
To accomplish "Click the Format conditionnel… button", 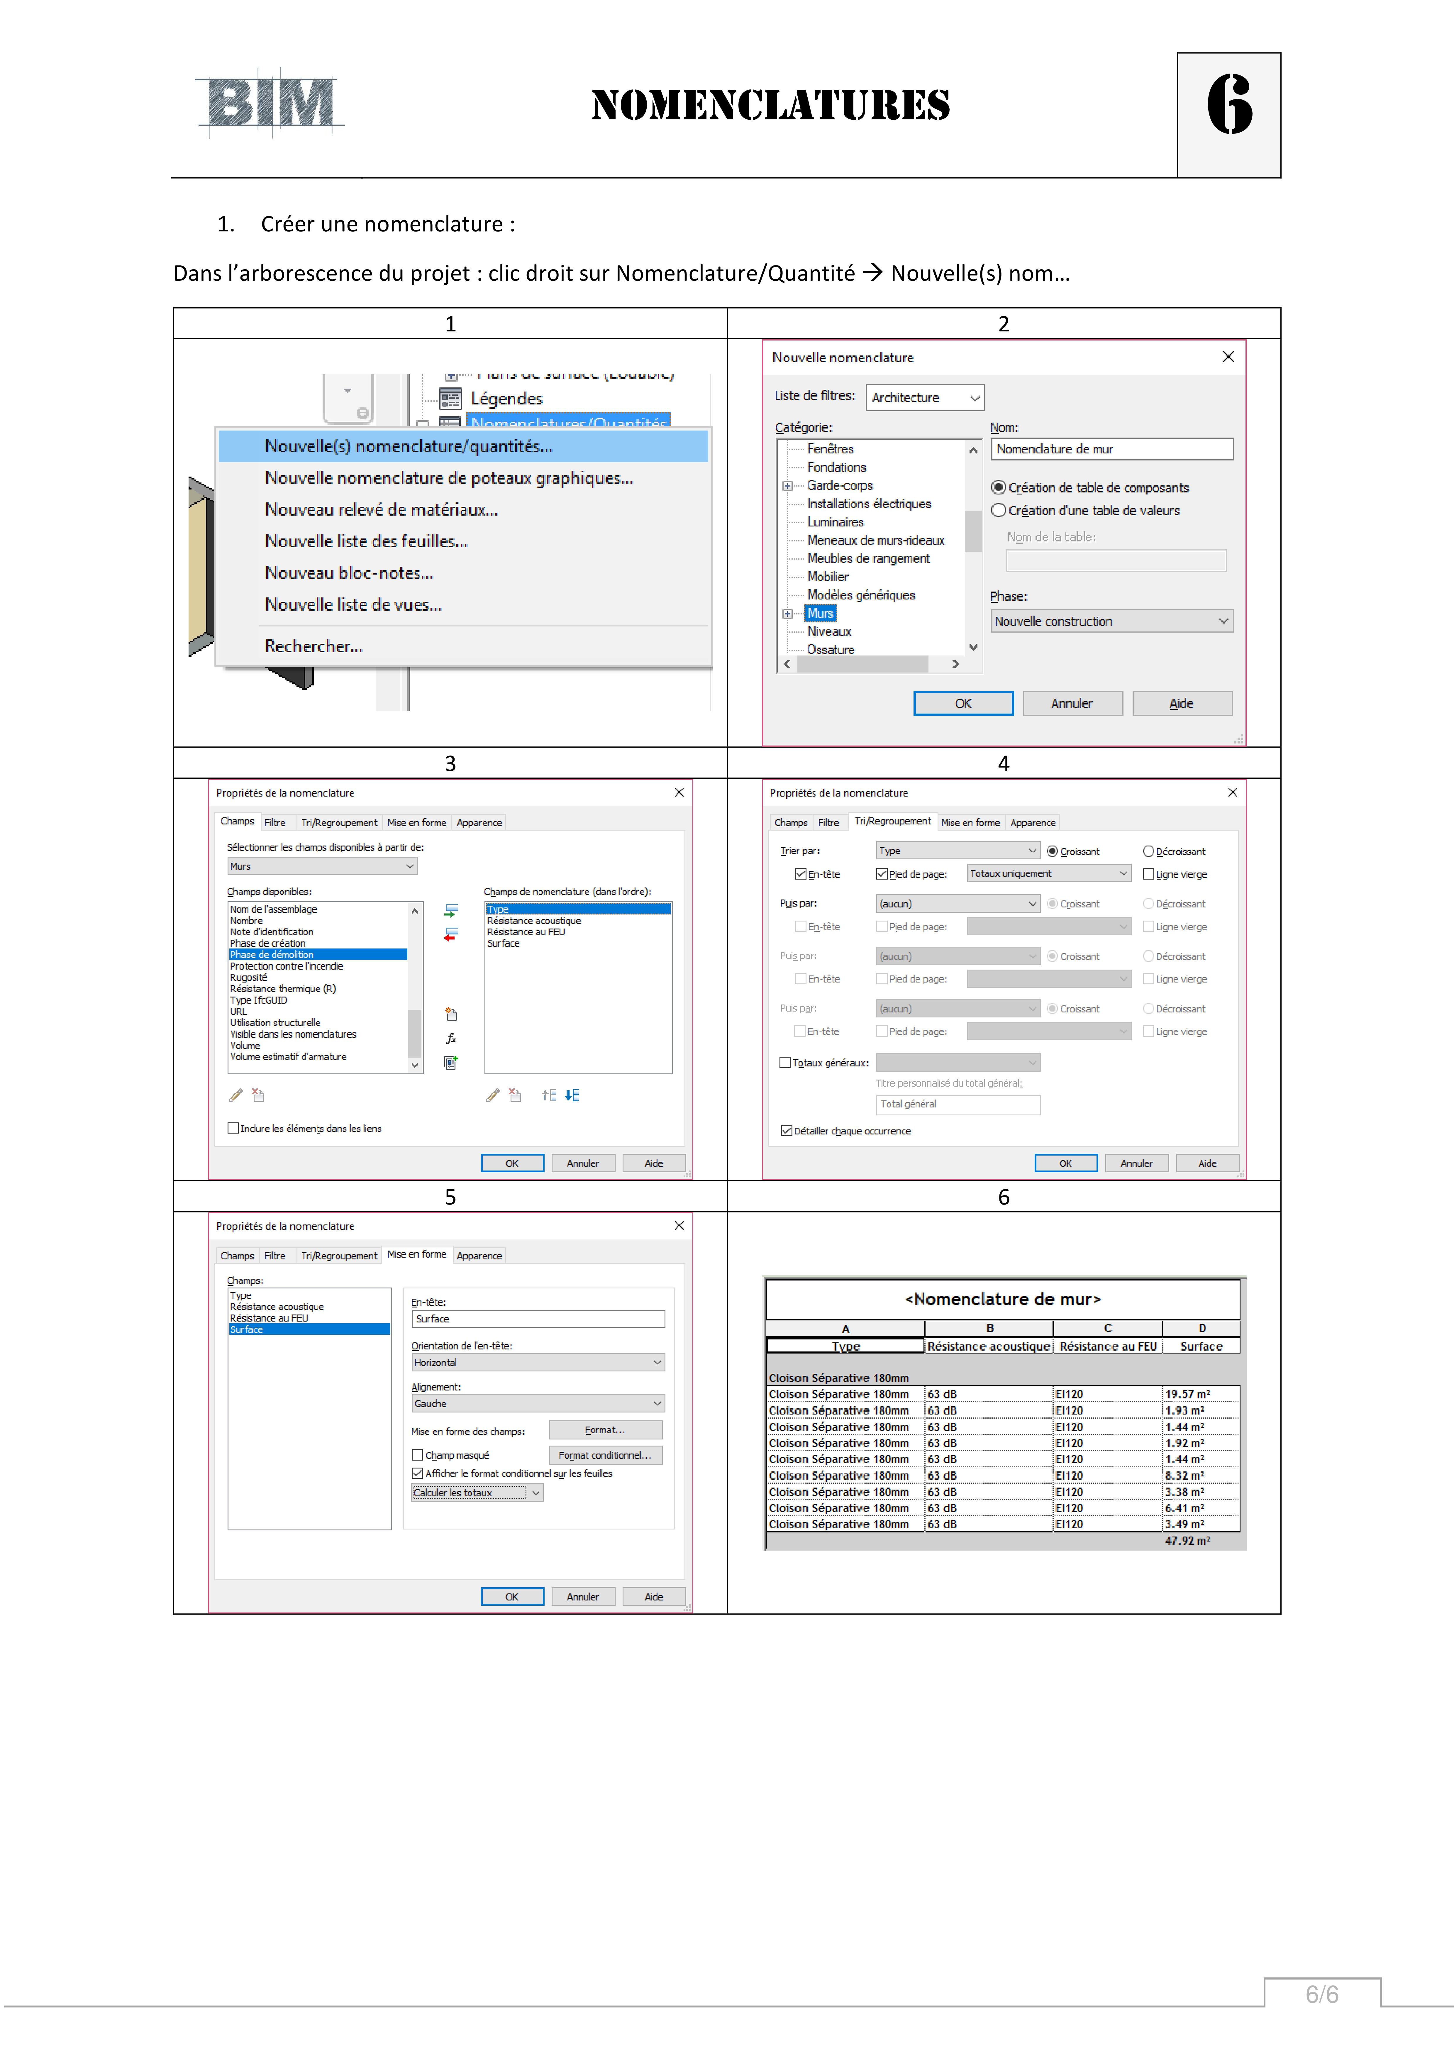I will 605,1456.
